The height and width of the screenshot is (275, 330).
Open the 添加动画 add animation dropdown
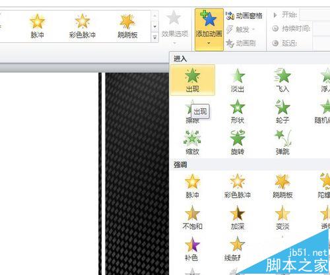209,29
